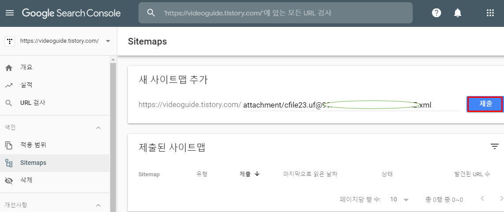Open the 삭제 removals page
This screenshot has width=504, height=212.
coord(26,180)
